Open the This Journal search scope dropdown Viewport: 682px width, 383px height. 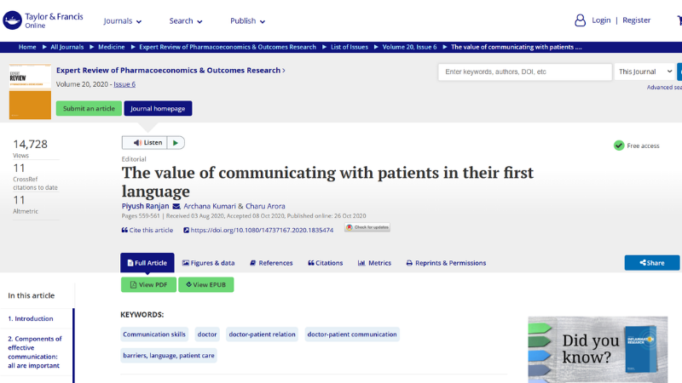(x=645, y=71)
